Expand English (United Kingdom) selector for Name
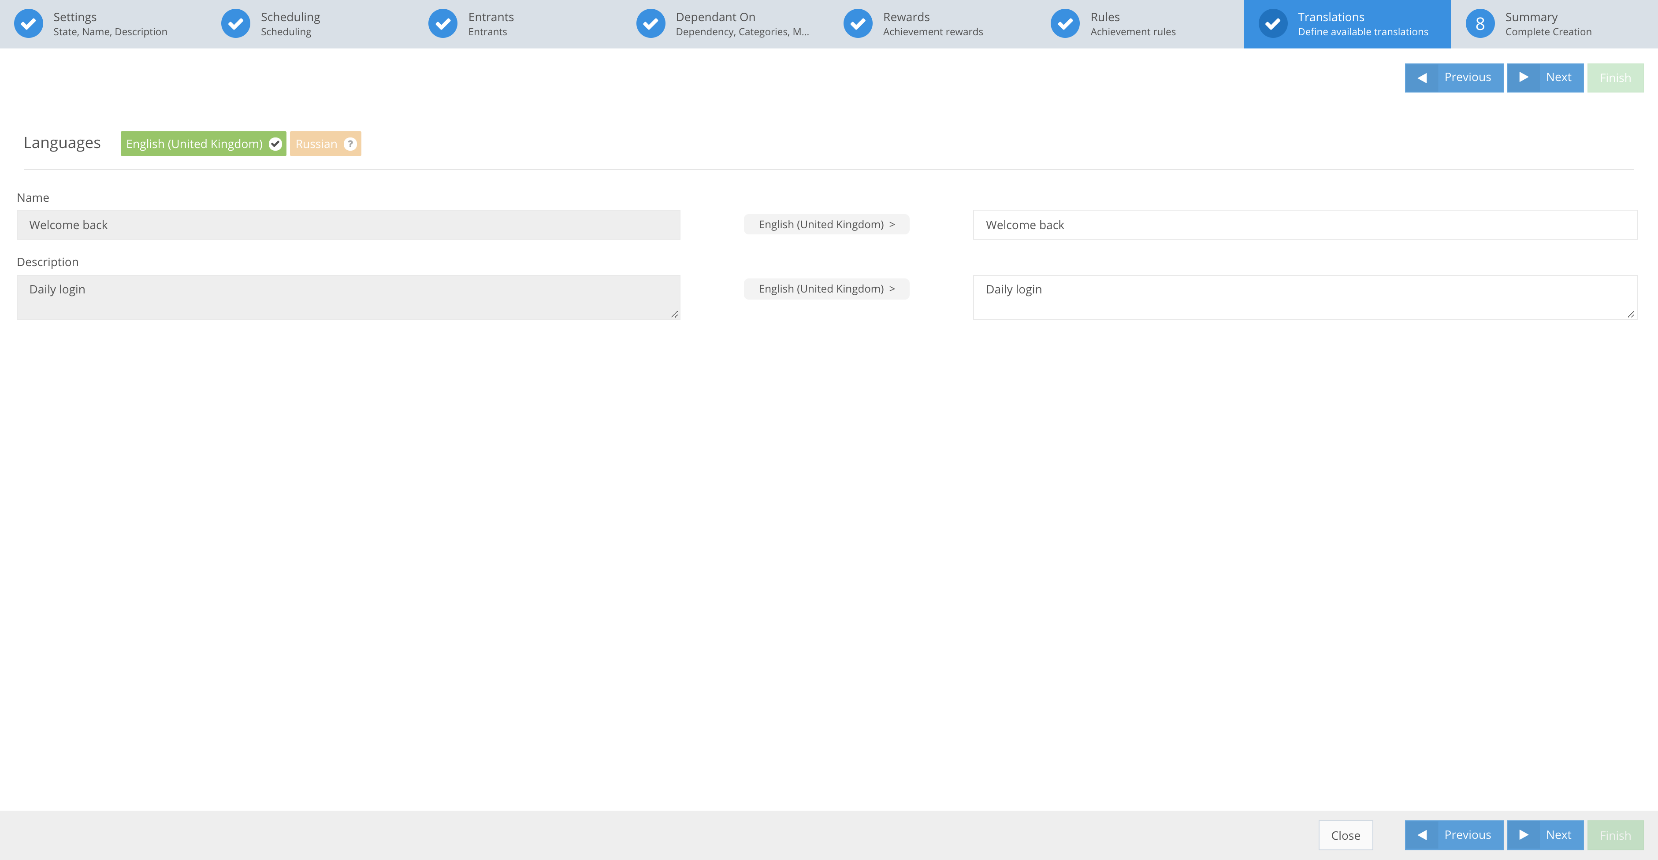This screenshot has width=1658, height=860. click(x=826, y=225)
